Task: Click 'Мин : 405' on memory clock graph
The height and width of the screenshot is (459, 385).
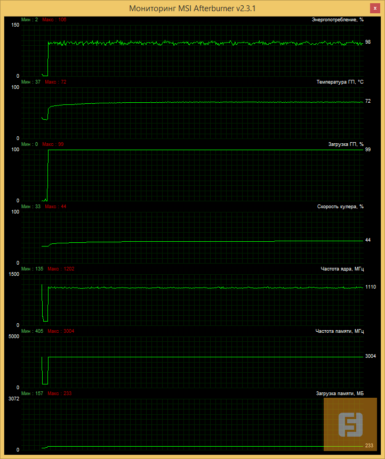Action: pos(32,331)
